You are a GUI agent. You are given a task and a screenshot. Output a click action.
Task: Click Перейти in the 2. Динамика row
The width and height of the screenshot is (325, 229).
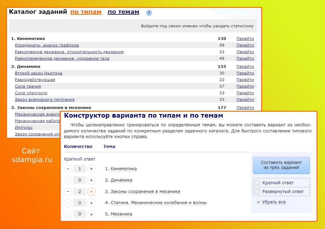pos(245,67)
